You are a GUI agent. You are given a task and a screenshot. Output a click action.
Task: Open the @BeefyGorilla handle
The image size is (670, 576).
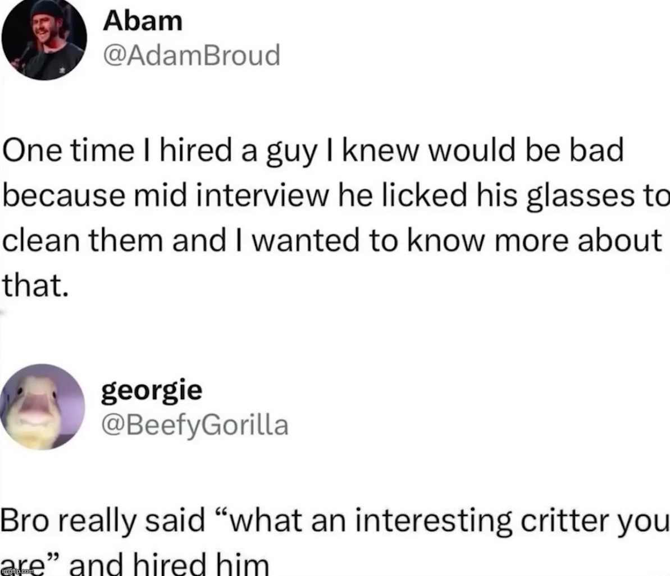pos(195,424)
